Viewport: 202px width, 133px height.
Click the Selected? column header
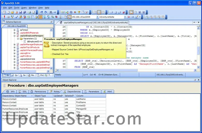click(70, 96)
